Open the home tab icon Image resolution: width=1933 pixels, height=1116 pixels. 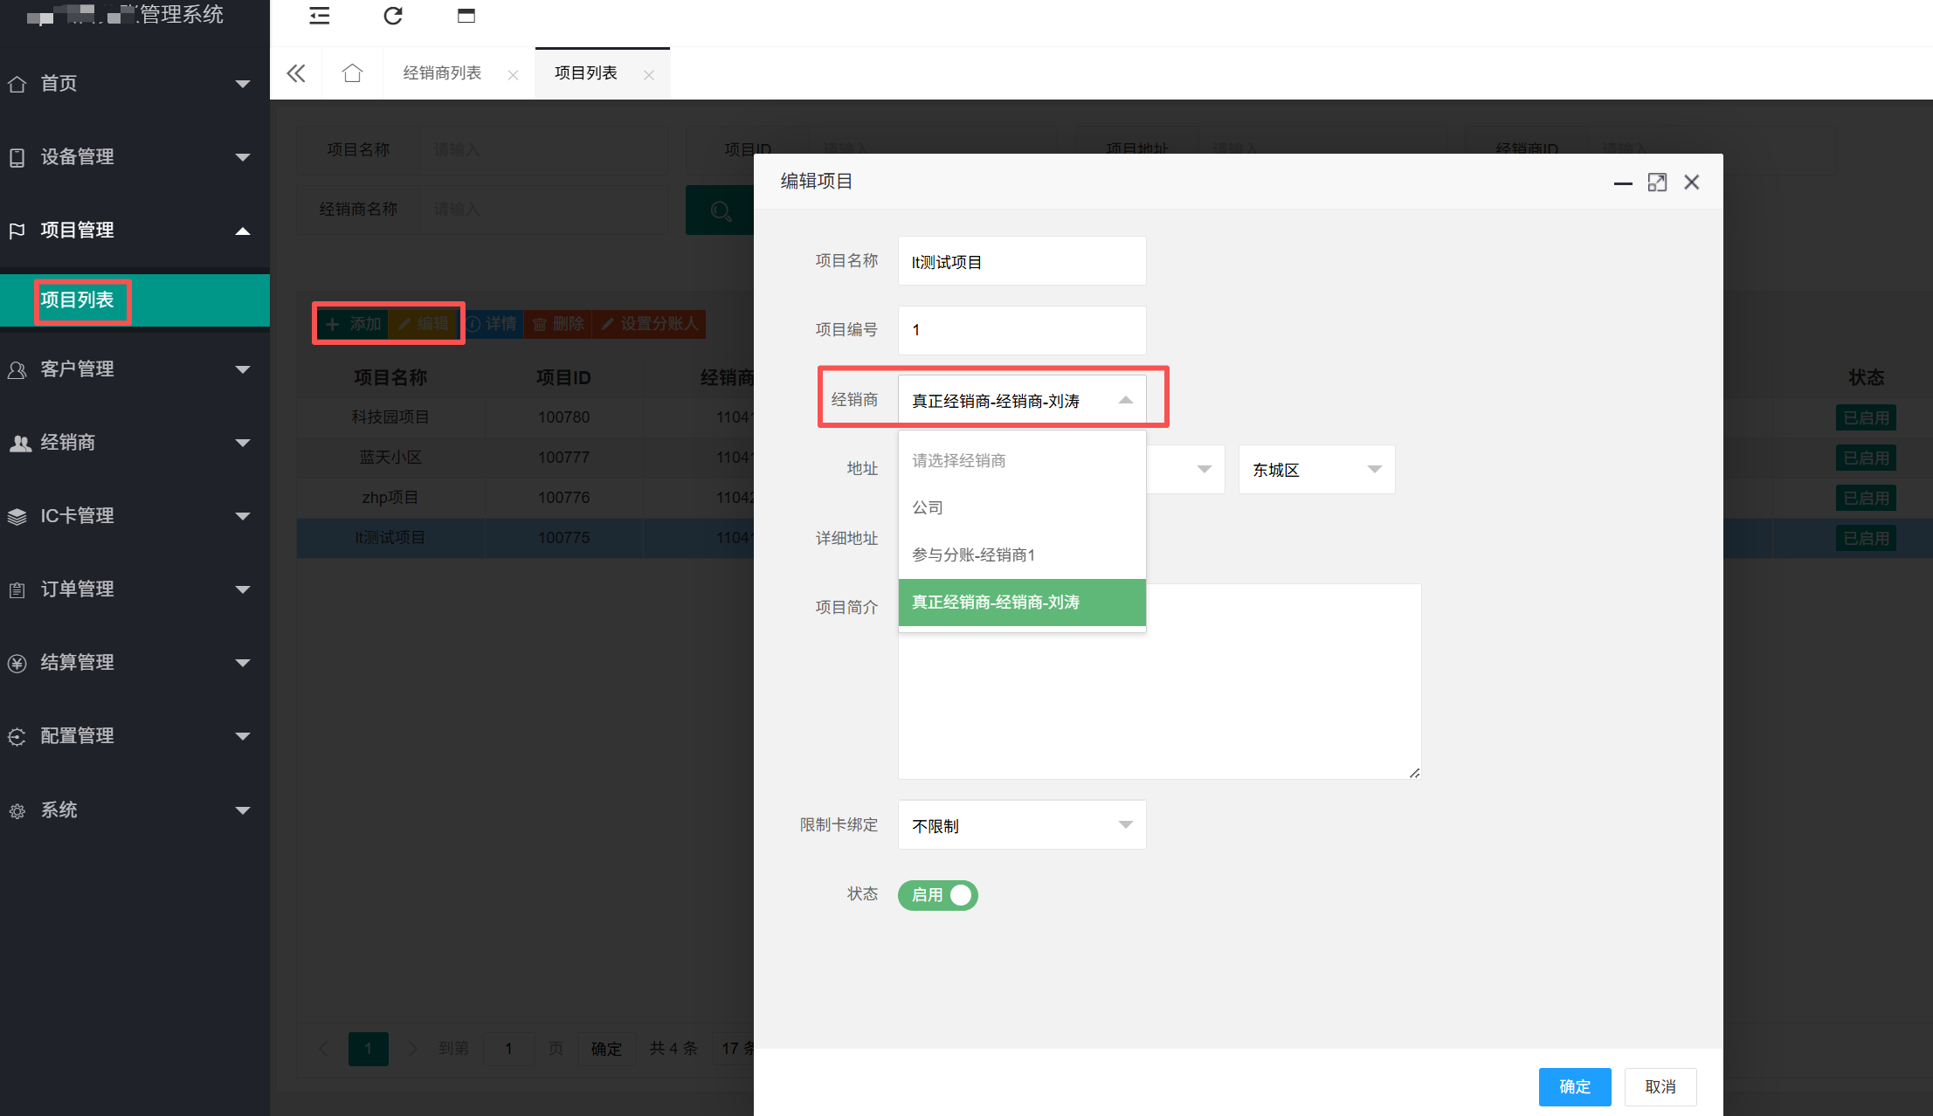[352, 73]
